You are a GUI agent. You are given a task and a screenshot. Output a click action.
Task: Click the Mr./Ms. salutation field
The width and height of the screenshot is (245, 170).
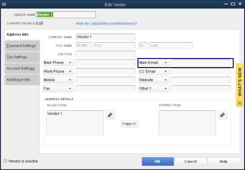(x=83, y=45)
